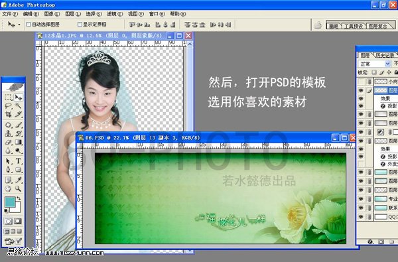Hide the selected highlighted layer
The width and height of the screenshot is (398, 262).
(361, 90)
